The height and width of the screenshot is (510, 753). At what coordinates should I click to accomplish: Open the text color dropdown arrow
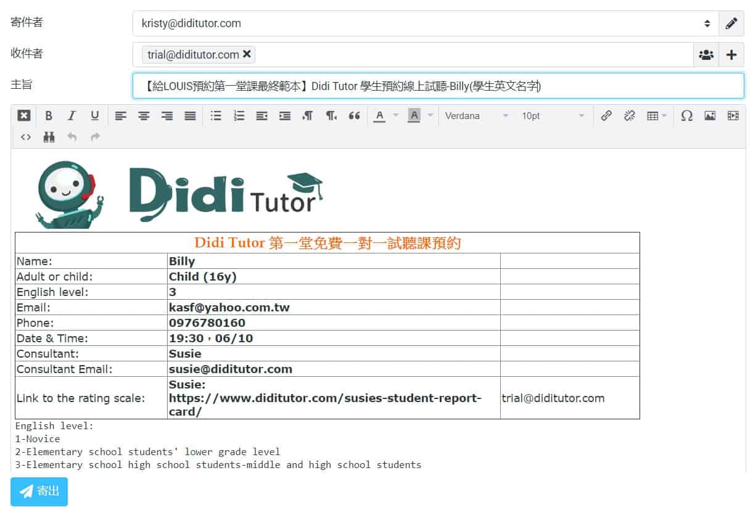(x=395, y=115)
